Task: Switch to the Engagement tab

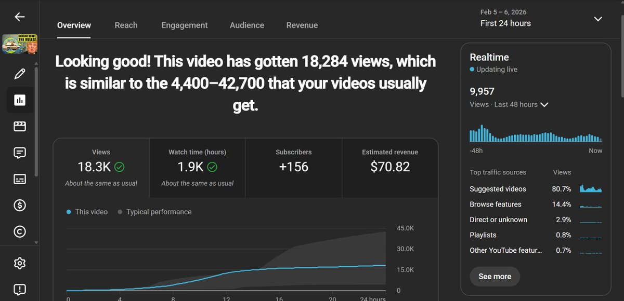Action: coord(184,25)
